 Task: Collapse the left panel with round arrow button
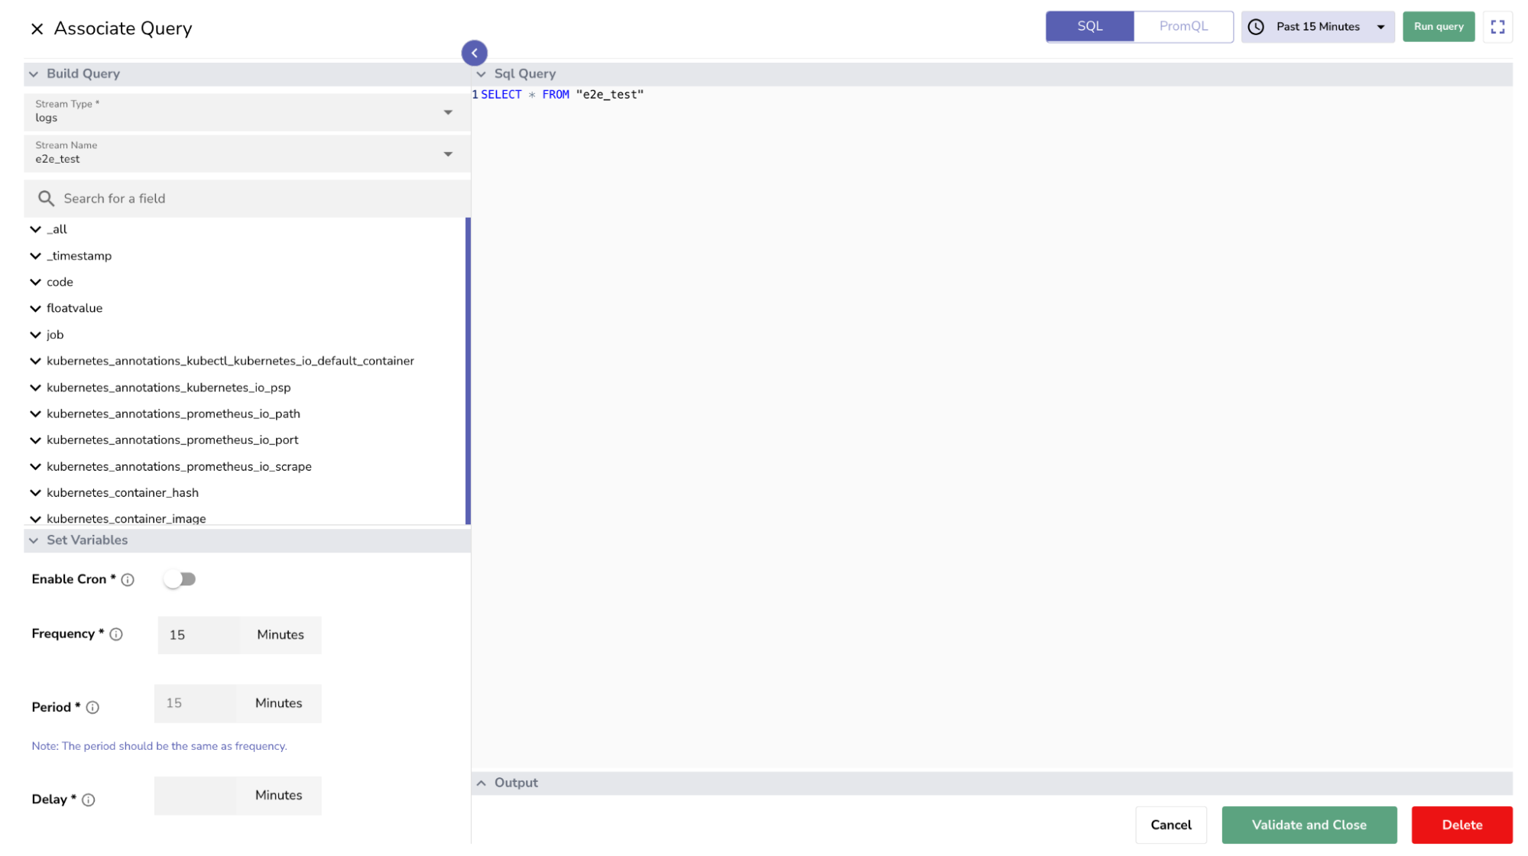point(474,53)
